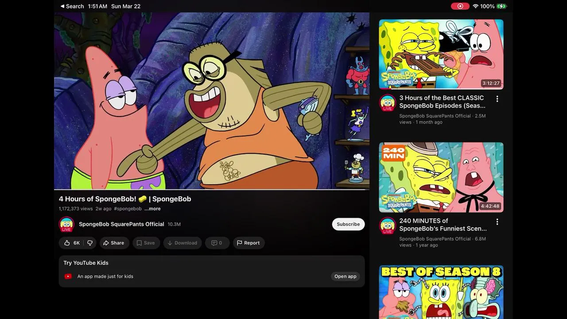
Task: Open SpongeBob SquarePants Official channel avatar below video
Action: (66, 225)
